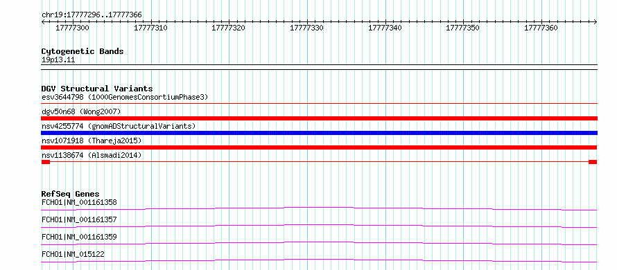This screenshot has height=270, width=617.
Task: Click the magenta NM_015122 intron line
Action: pyautogui.click(x=320, y=260)
